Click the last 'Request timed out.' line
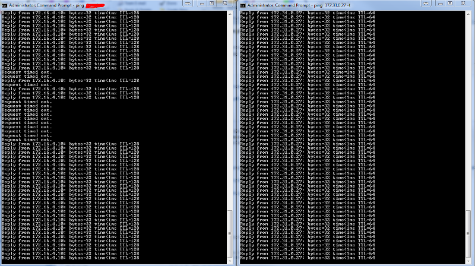 click(x=27, y=140)
